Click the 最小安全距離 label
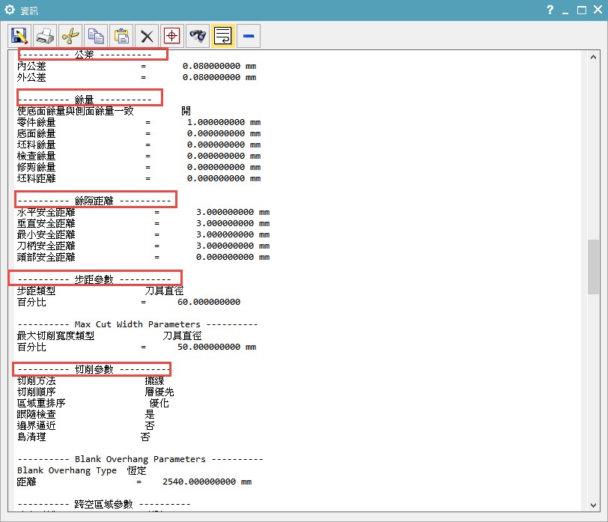 [x=46, y=234]
